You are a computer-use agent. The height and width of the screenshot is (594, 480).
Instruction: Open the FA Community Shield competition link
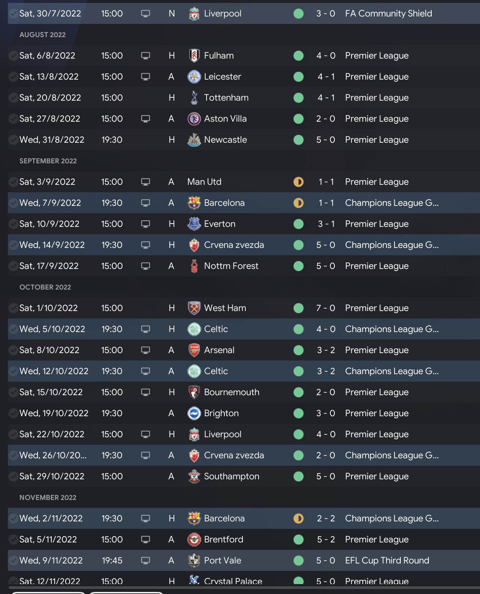click(x=388, y=14)
